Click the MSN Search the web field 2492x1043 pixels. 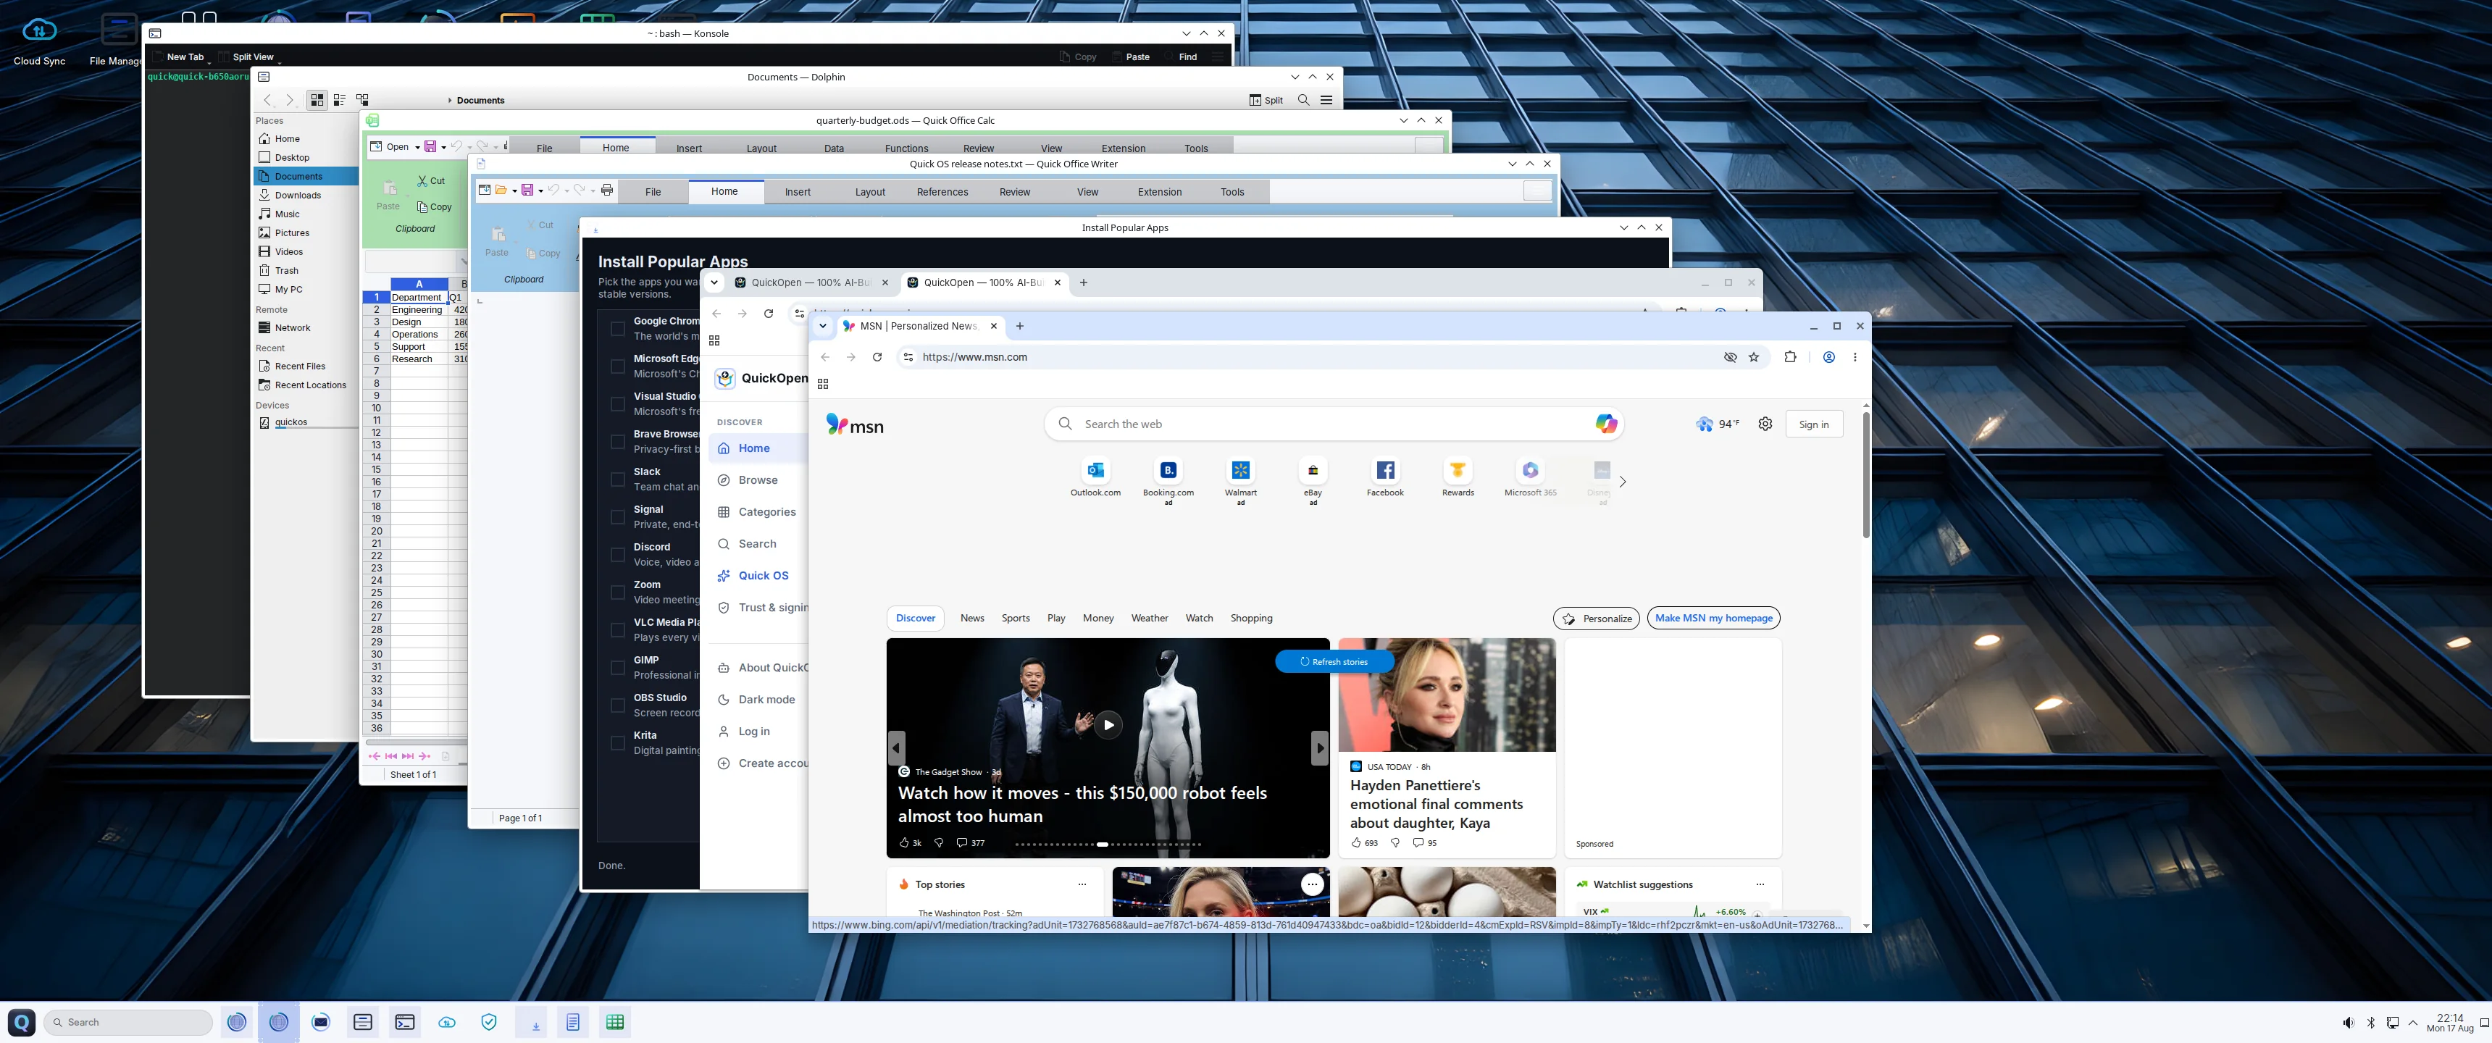click(1333, 424)
